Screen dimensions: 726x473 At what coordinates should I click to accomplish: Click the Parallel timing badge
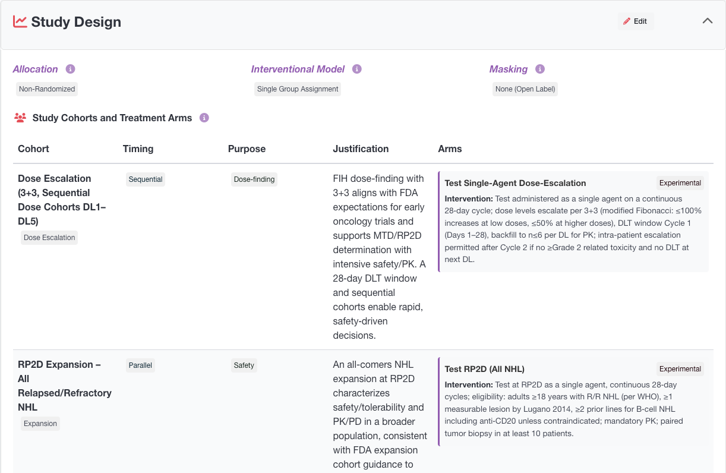point(140,365)
